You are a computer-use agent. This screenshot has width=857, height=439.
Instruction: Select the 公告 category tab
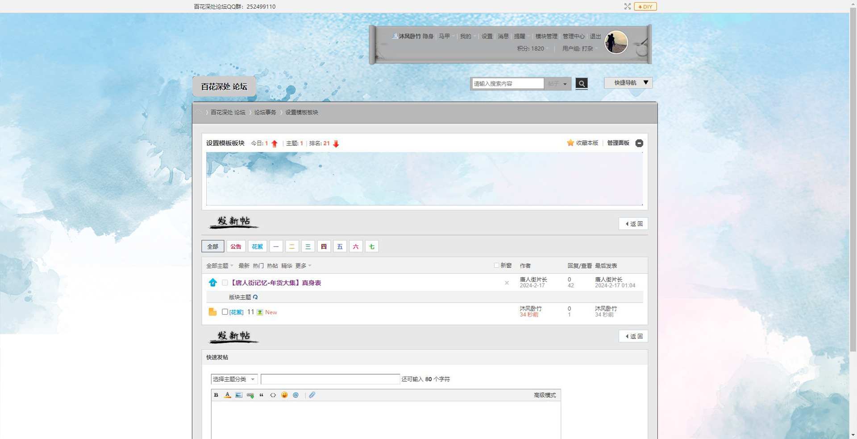[236, 246]
